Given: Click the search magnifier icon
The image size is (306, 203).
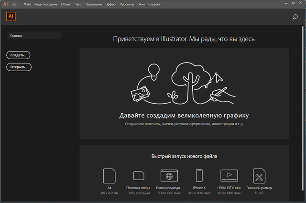Looking at the screenshot, I should tap(295, 17).
